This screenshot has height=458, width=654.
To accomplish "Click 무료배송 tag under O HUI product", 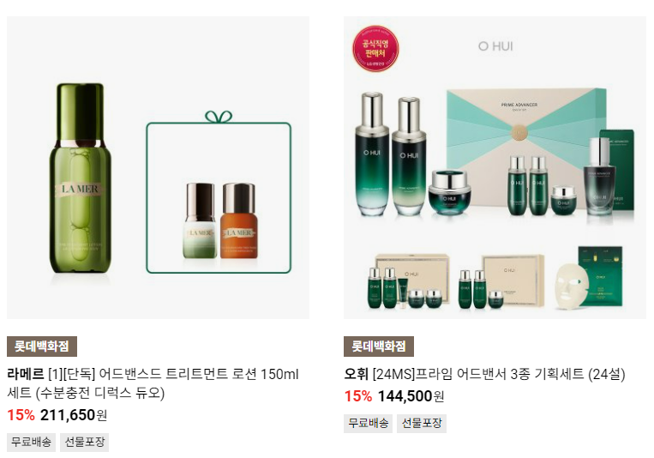I will tap(369, 424).
